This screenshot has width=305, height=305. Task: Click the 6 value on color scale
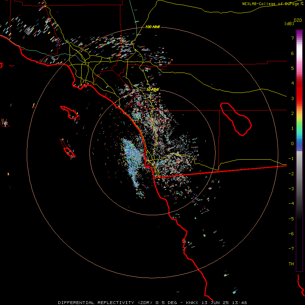(292, 53)
